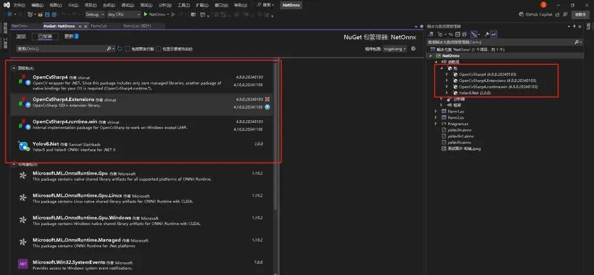Click the refresh icon beside the NuGet search
Image resolution: width=594 pixels, height=275 pixels.
coord(120,49)
